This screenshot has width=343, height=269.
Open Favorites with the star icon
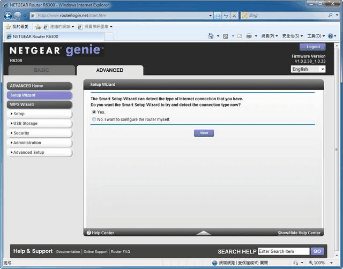pyautogui.click(x=9, y=27)
